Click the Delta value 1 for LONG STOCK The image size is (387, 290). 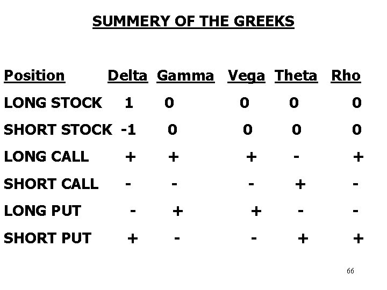(128, 103)
